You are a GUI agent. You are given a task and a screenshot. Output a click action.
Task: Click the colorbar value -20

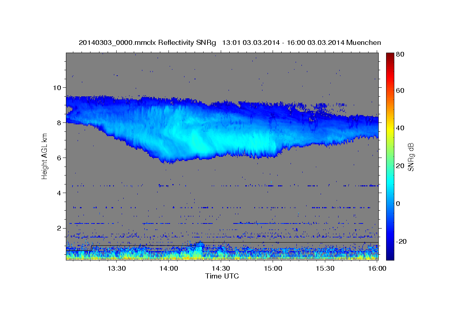coord(402,242)
